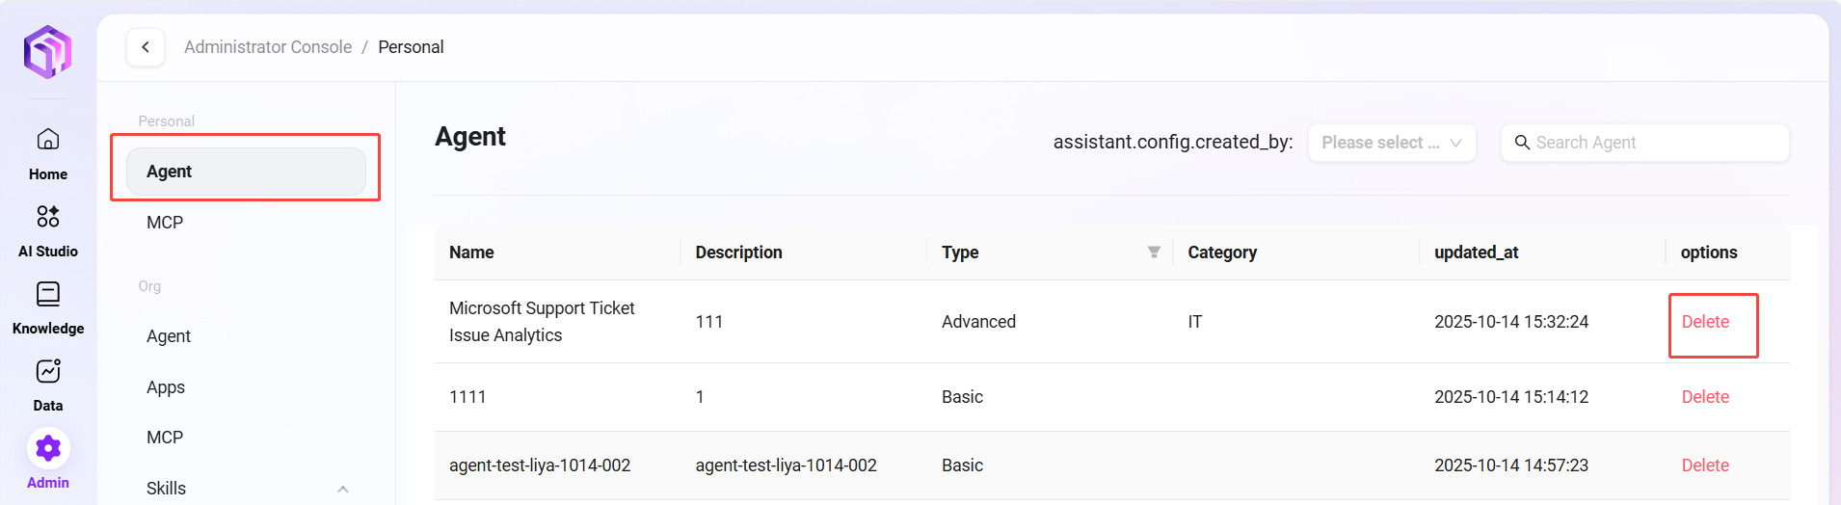Delete agent-test-liya-1014-002 agent
Screen dimensions: 1841x505
(x=1704, y=465)
